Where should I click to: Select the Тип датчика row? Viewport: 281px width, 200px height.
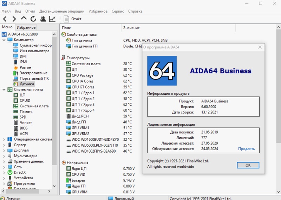point(117,40)
